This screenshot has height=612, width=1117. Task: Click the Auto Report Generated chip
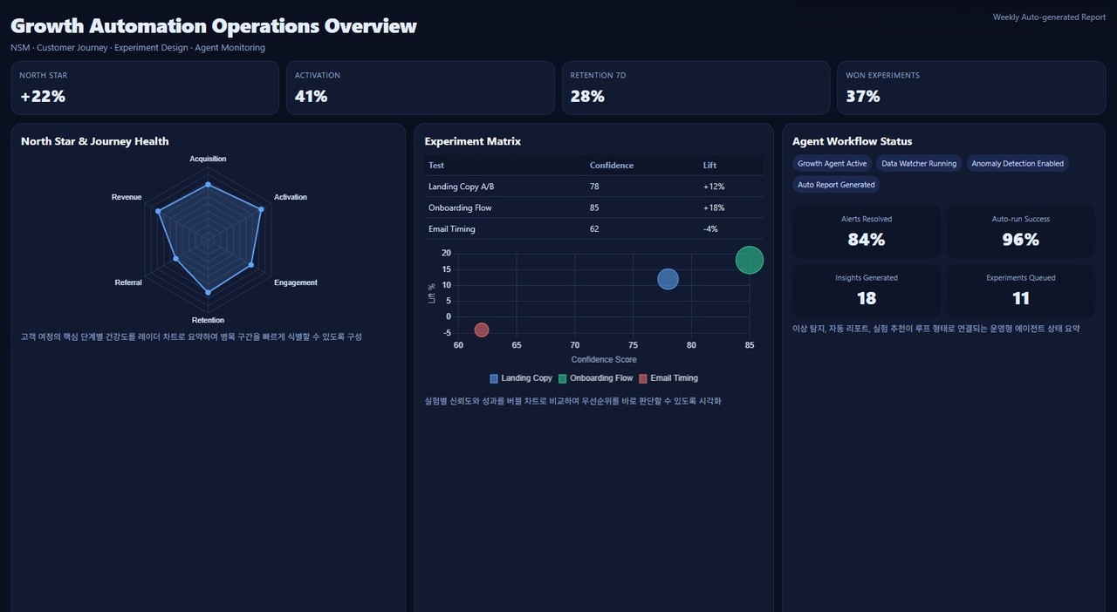(x=836, y=185)
